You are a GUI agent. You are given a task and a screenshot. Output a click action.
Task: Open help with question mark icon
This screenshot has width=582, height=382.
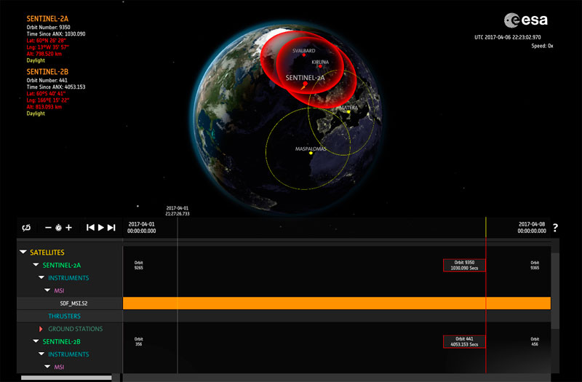pyautogui.click(x=555, y=228)
